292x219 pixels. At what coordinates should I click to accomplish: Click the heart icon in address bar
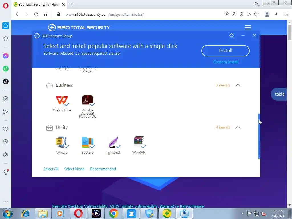coord(256,14)
